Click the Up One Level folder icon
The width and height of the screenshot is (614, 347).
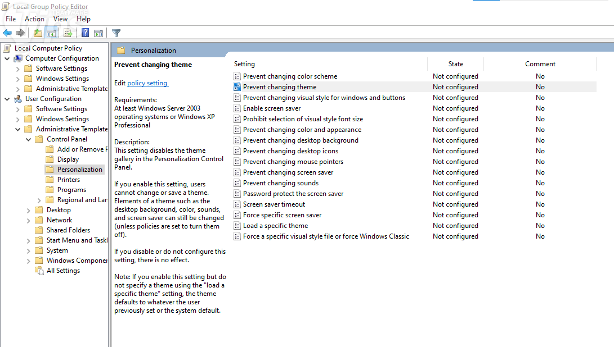pos(38,33)
